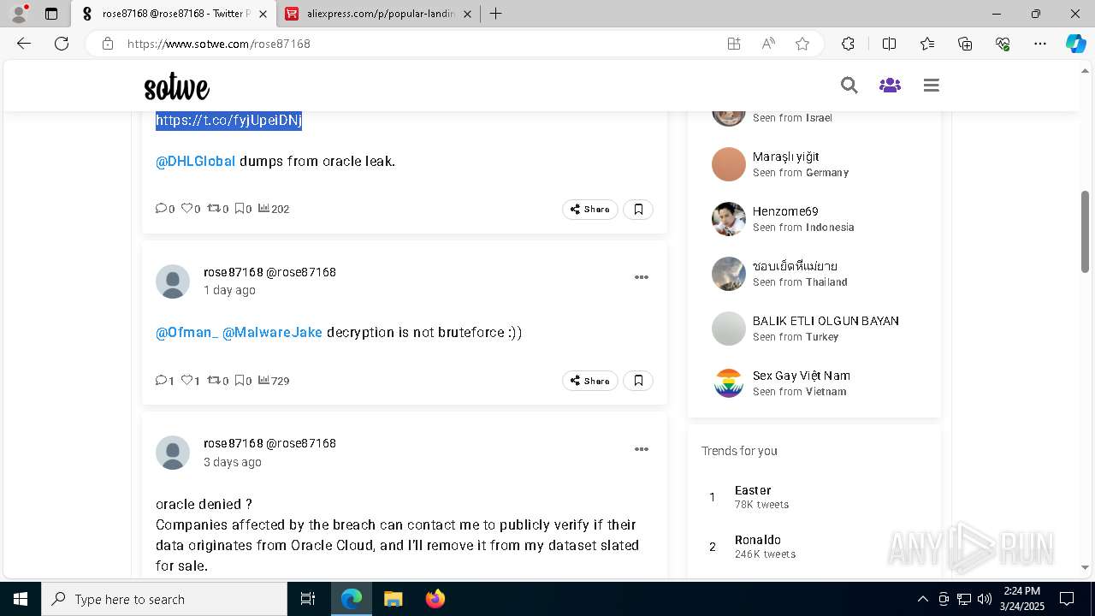The height and width of the screenshot is (616, 1095).
Task: Click retweet icon on DHLGlobal tweet
Action: pyautogui.click(x=213, y=208)
